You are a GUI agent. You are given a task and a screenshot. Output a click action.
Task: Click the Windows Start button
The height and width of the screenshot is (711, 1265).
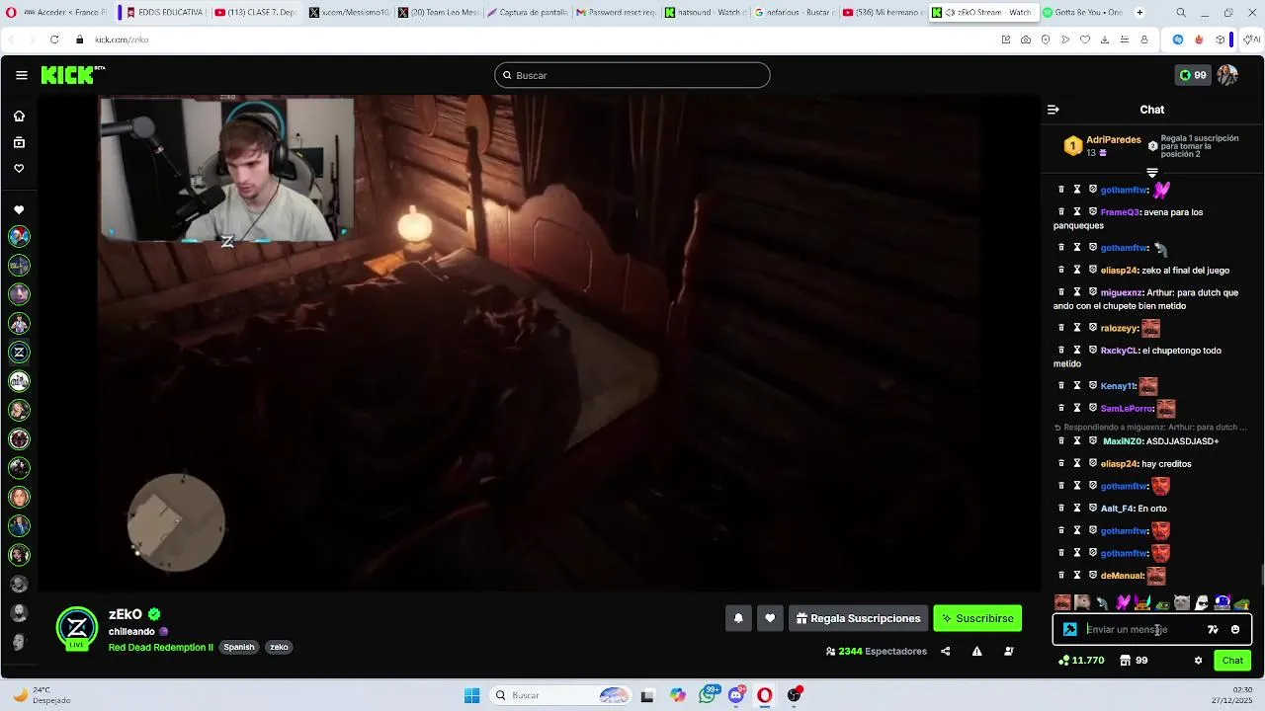[x=471, y=695]
